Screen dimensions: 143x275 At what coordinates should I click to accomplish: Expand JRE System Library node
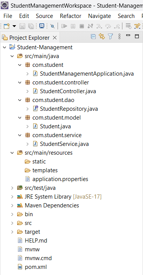pyautogui.click(x=12, y=197)
